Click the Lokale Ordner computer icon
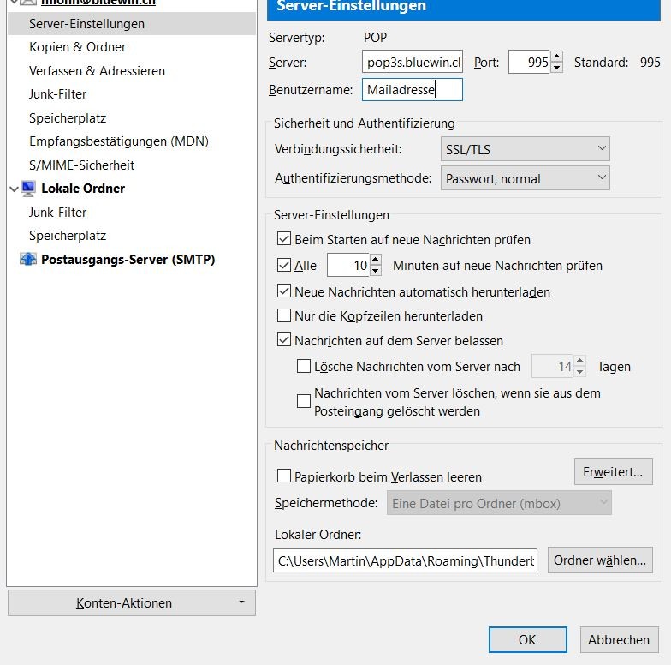 (27, 189)
